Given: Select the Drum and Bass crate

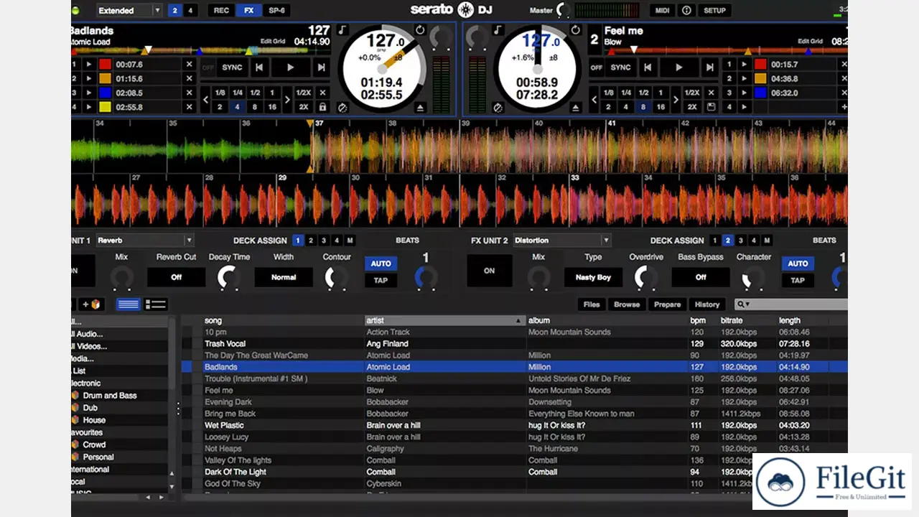Looking at the screenshot, I should coord(109,396).
